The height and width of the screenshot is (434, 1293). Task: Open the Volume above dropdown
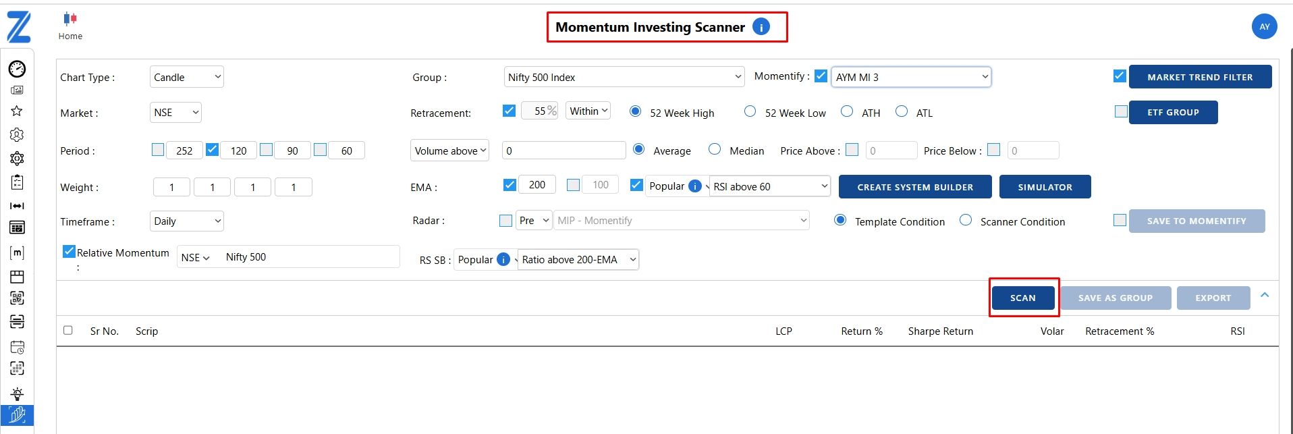(x=449, y=151)
